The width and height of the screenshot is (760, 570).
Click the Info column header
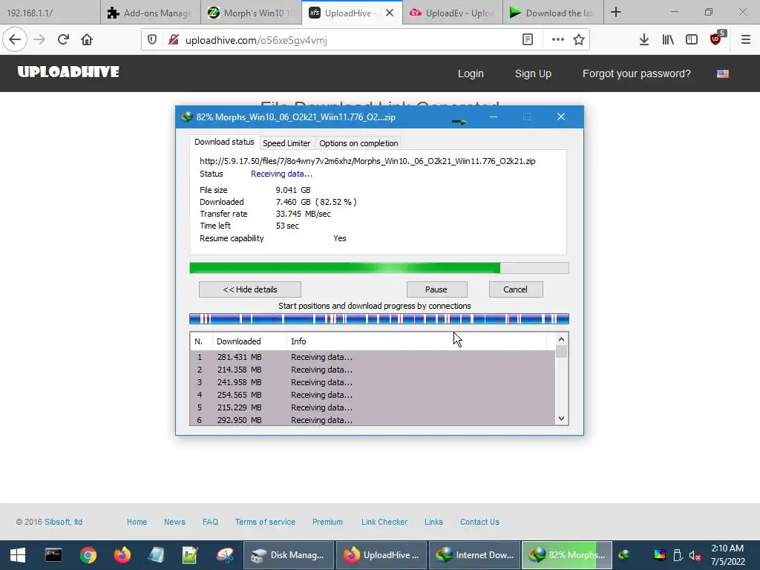pos(417,341)
